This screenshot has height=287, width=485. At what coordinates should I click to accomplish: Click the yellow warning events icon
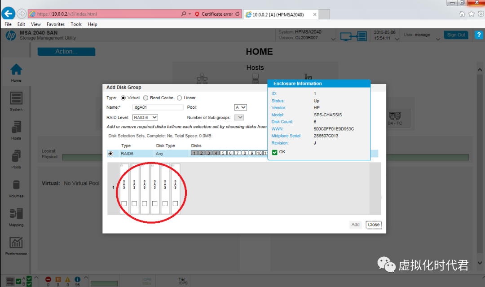coord(67,279)
